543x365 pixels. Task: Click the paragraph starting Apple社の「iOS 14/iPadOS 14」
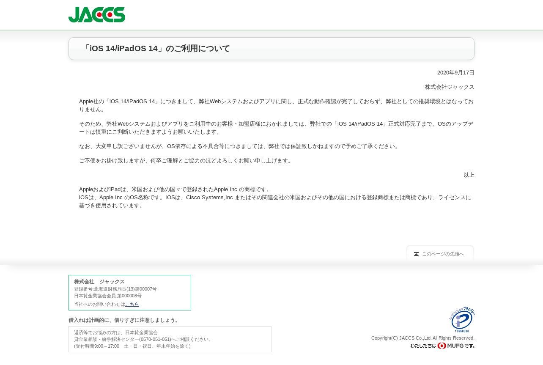point(277,105)
